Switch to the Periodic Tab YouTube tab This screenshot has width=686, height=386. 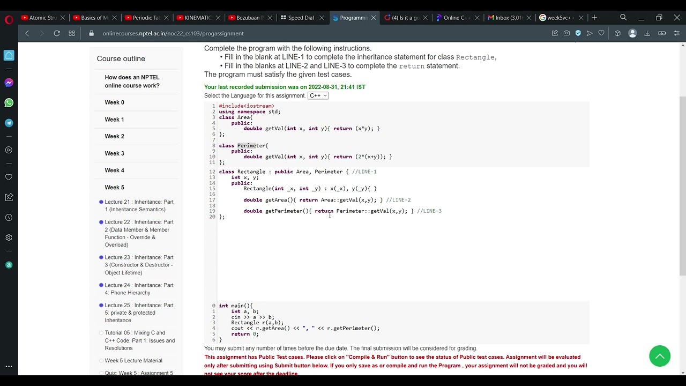tap(146, 18)
